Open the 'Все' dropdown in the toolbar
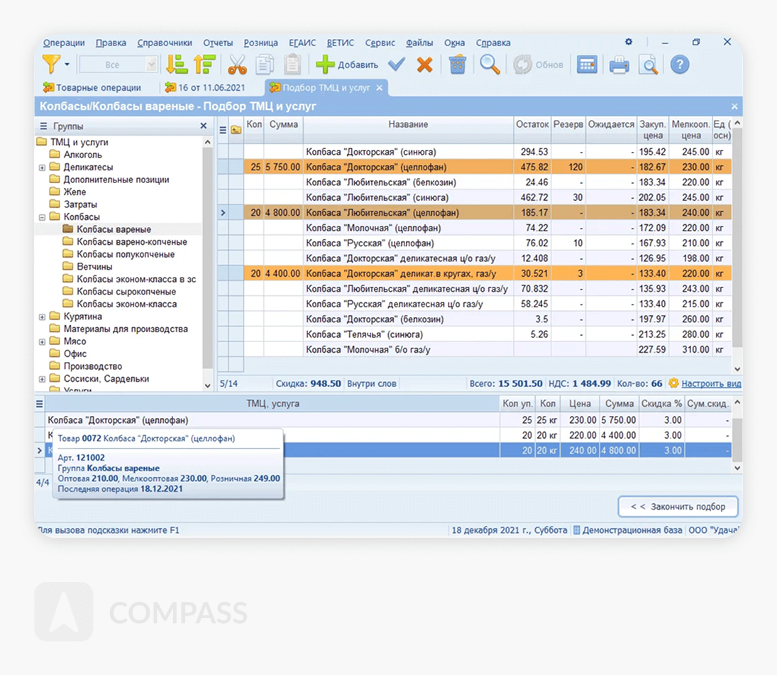 (x=151, y=65)
